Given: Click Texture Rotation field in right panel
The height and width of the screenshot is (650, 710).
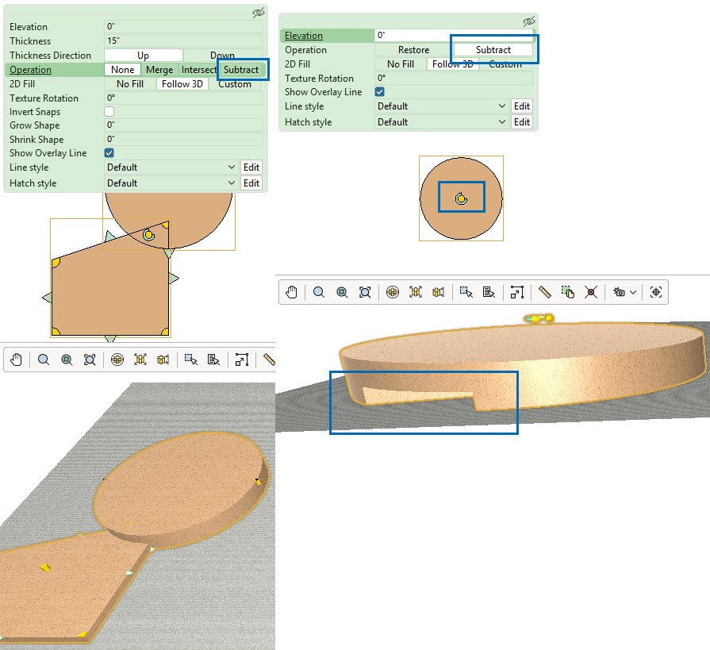Looking at the screenshot, I should tap(454, 78).
